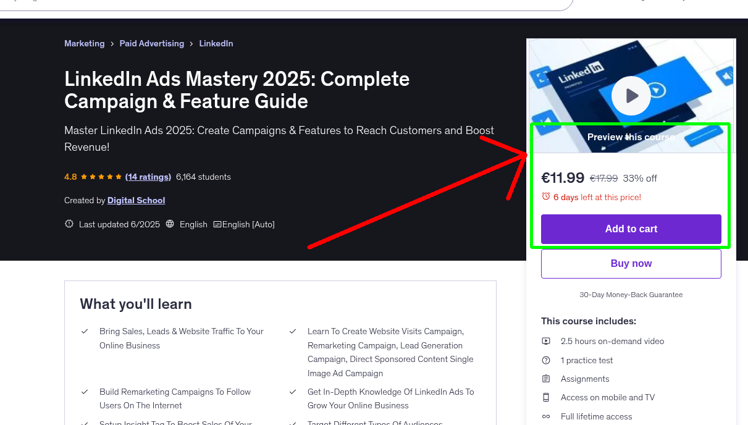Viewport: 748px width, 425px height.
Task: Click the globe icon next to English
Action: 170,224
